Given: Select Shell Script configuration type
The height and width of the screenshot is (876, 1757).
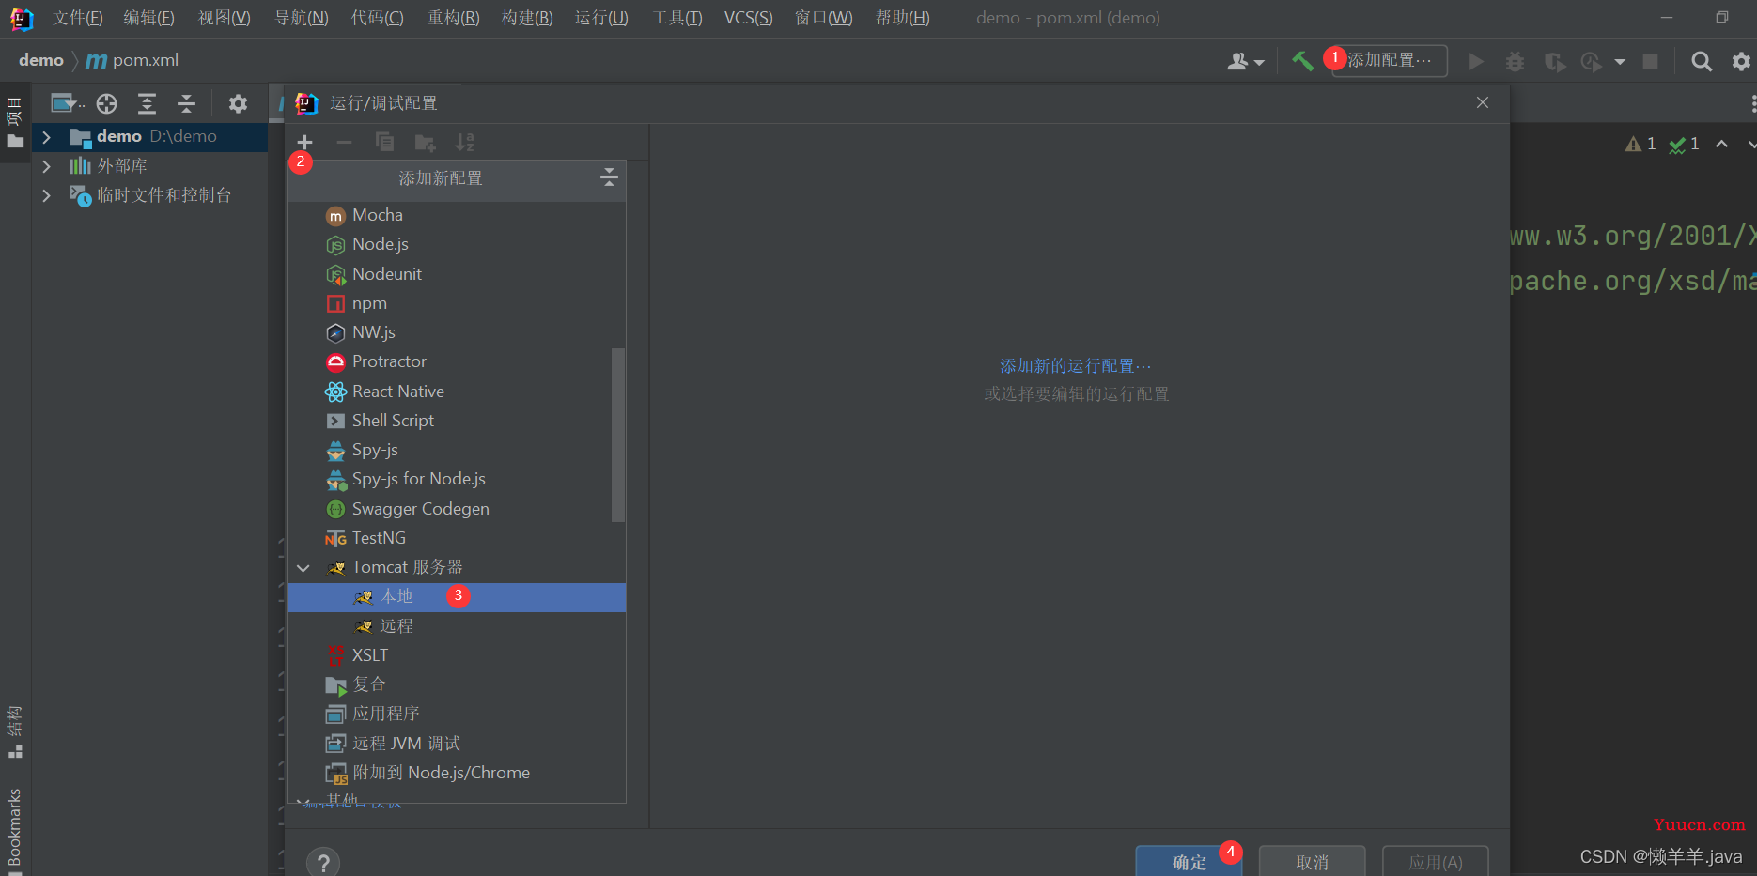Looking at the screenshot, I should click(x=457, y=421).
